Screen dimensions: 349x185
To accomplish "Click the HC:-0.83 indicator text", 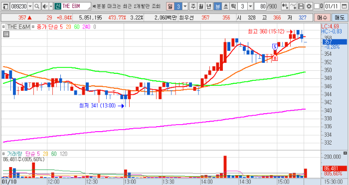I will click(332, 31).
